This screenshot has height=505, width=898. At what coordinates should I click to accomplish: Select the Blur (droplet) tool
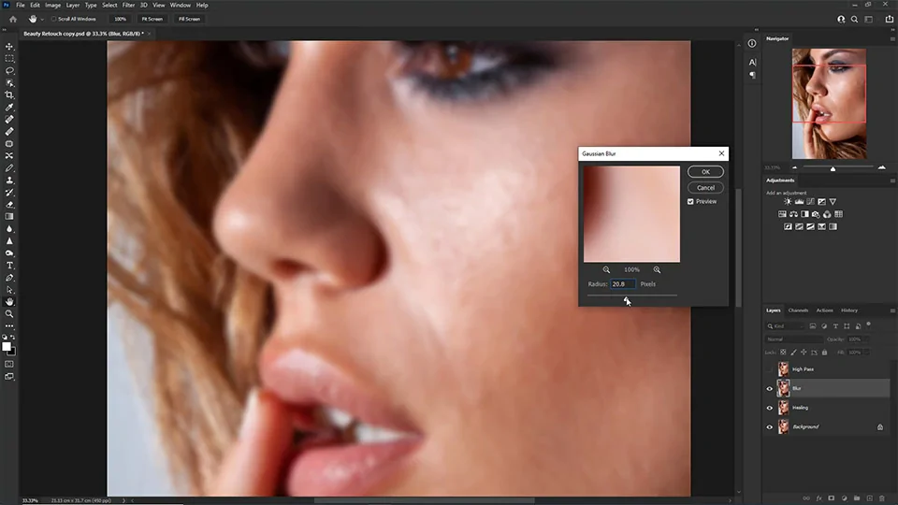click(9, 228)
